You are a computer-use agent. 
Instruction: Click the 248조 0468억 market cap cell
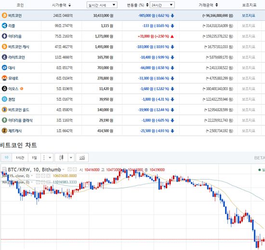click(63, 15)
